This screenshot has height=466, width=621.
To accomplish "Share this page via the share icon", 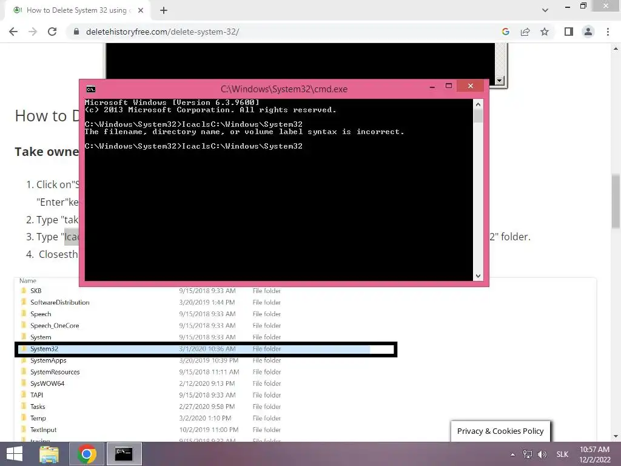I will pyautogui.click(x=525, y=32).
